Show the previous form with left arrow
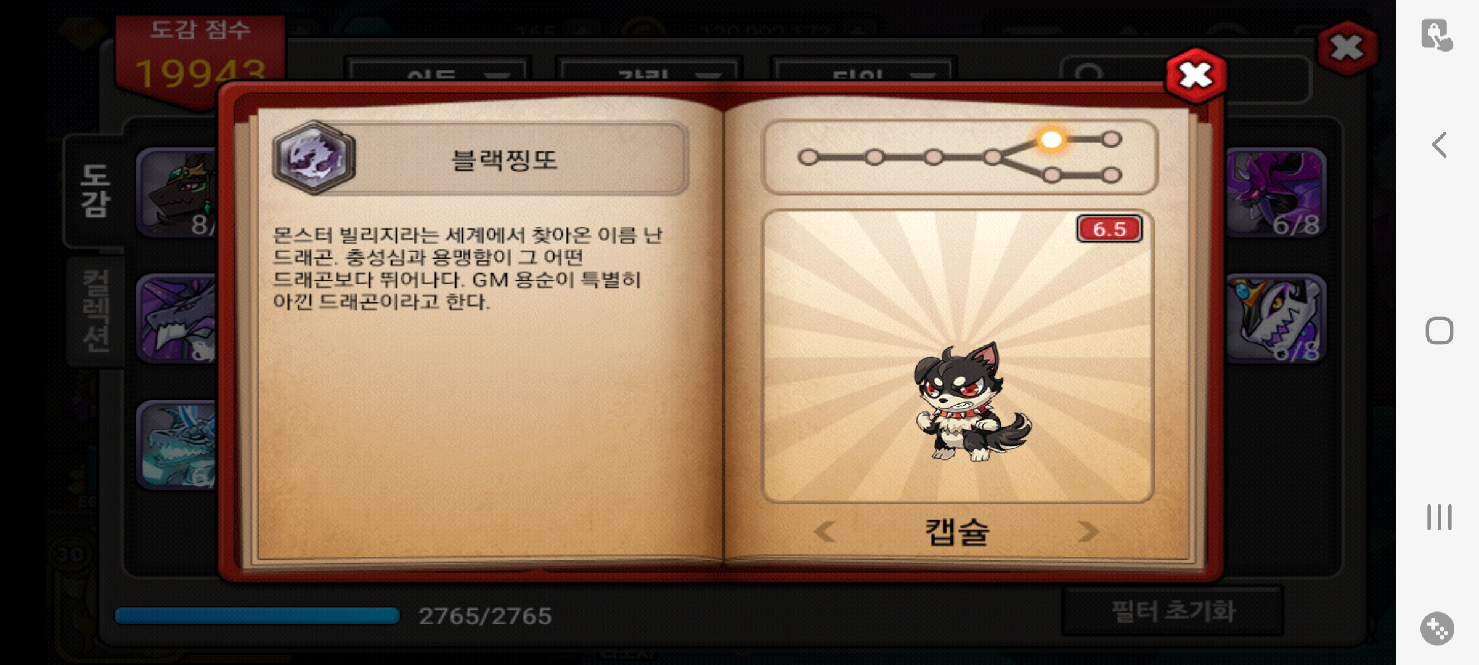1479x665 pixels. coord(824,531)
